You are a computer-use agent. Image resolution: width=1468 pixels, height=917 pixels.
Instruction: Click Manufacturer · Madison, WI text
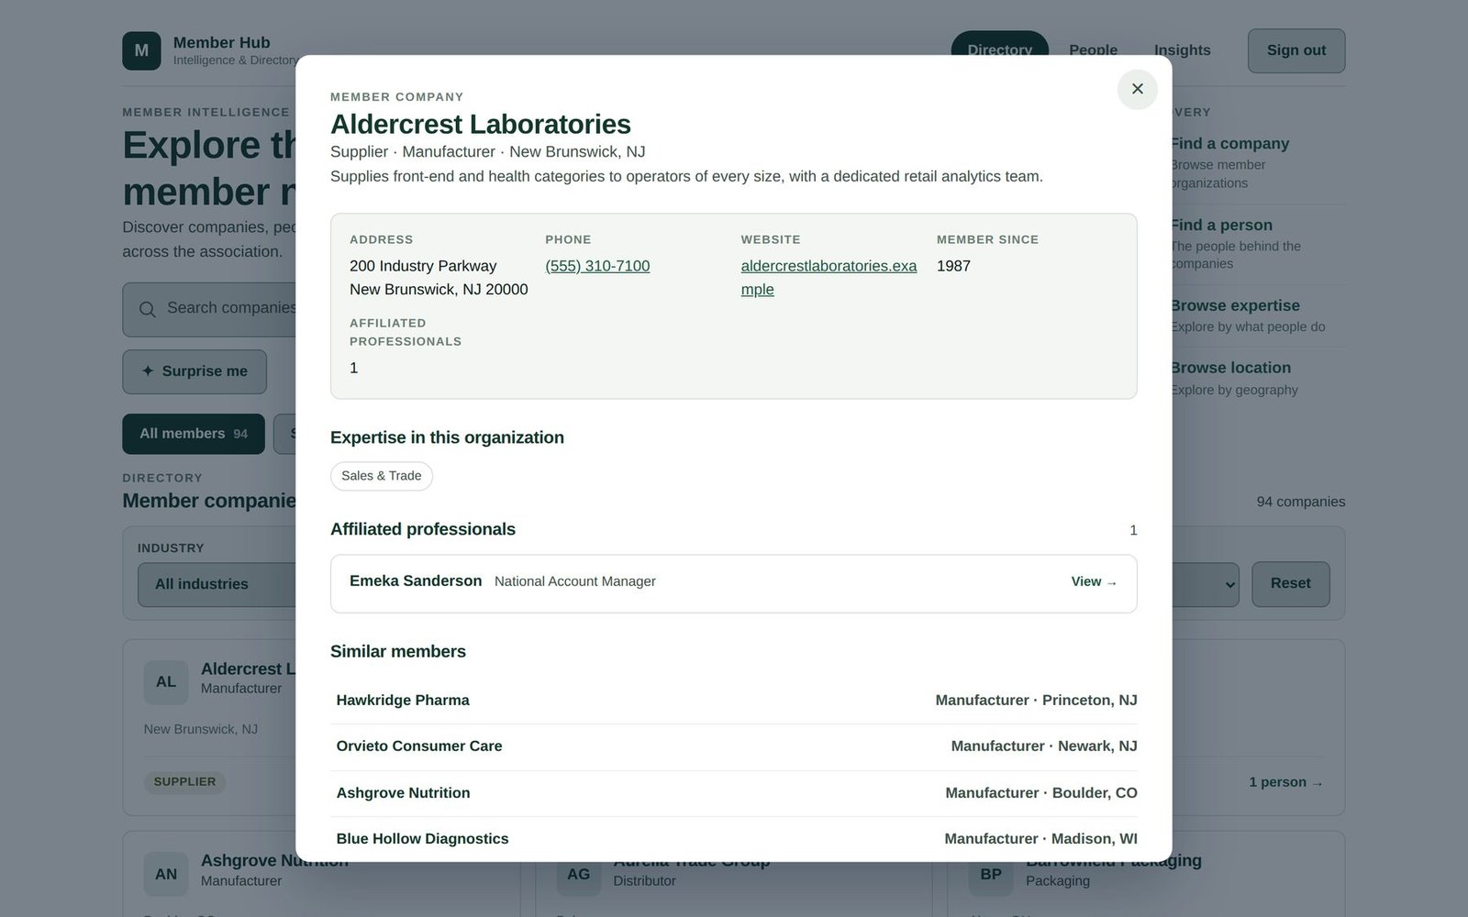pos(1040,839)
